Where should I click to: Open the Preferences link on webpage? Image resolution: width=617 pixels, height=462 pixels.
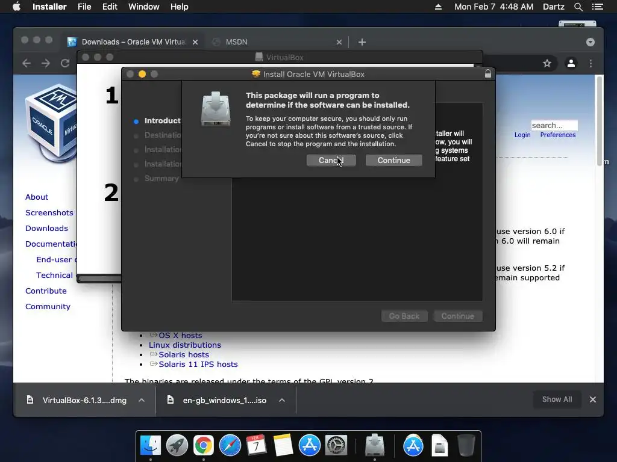coord(557,135)
